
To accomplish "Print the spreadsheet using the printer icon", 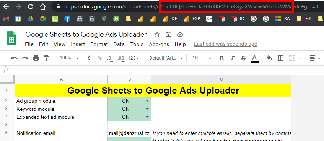I will coord(36,58).
